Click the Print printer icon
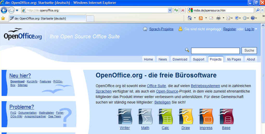This screenshot has height=134, width=265. point(218,18)
